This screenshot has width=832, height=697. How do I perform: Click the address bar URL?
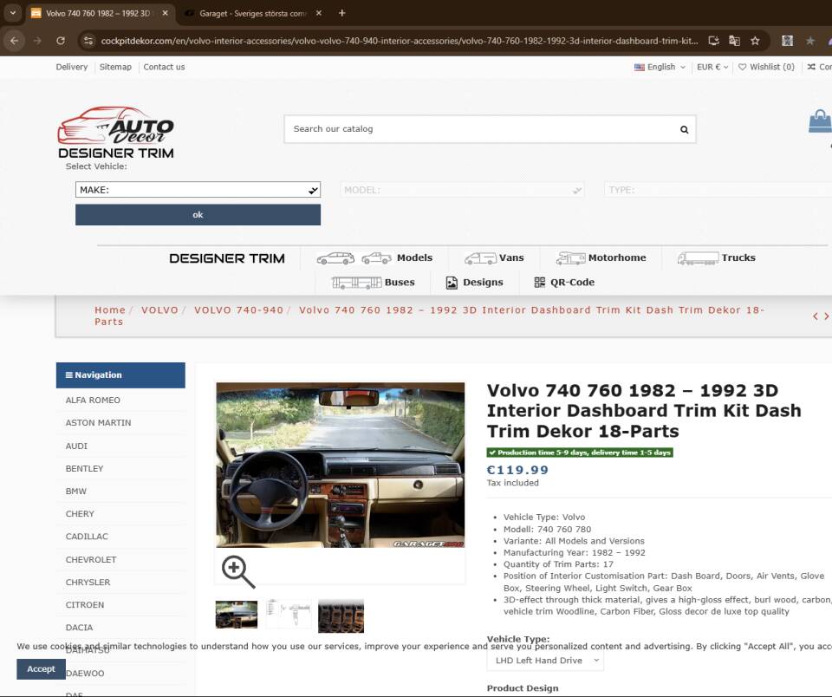(399, 41)
